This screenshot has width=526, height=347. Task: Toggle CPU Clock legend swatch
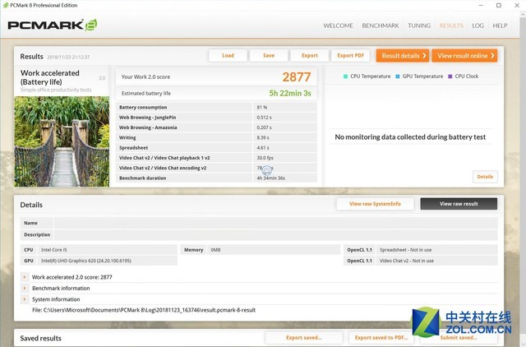450,76
